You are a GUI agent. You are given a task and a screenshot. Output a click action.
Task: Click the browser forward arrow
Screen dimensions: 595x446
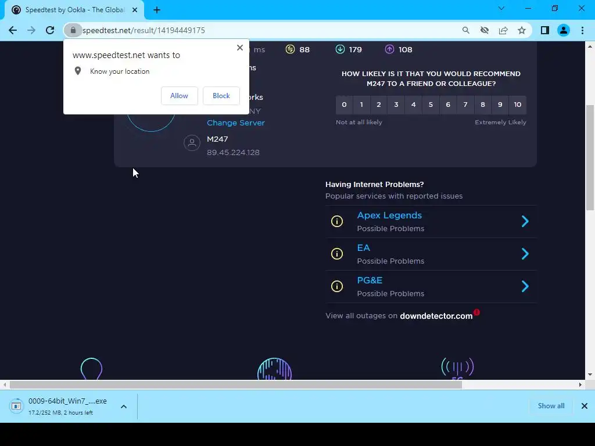pyautogui.click(x=31, y=30)
